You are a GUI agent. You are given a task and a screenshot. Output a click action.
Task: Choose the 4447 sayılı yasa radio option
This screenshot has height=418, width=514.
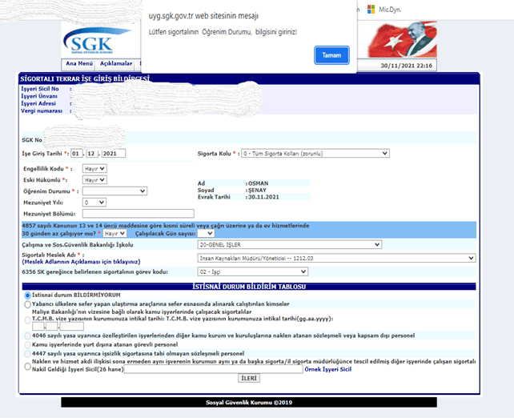pyautogui.click(x=27, y=353)
